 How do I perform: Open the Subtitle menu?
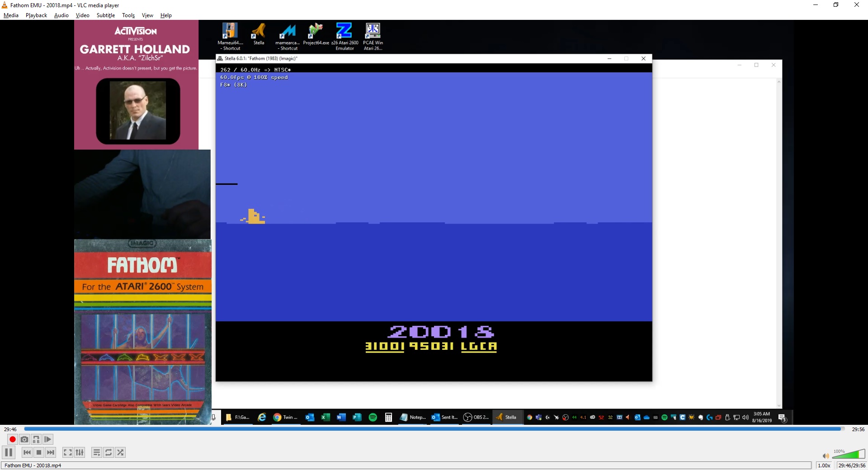pyautogui.click(x=105, y=15)
